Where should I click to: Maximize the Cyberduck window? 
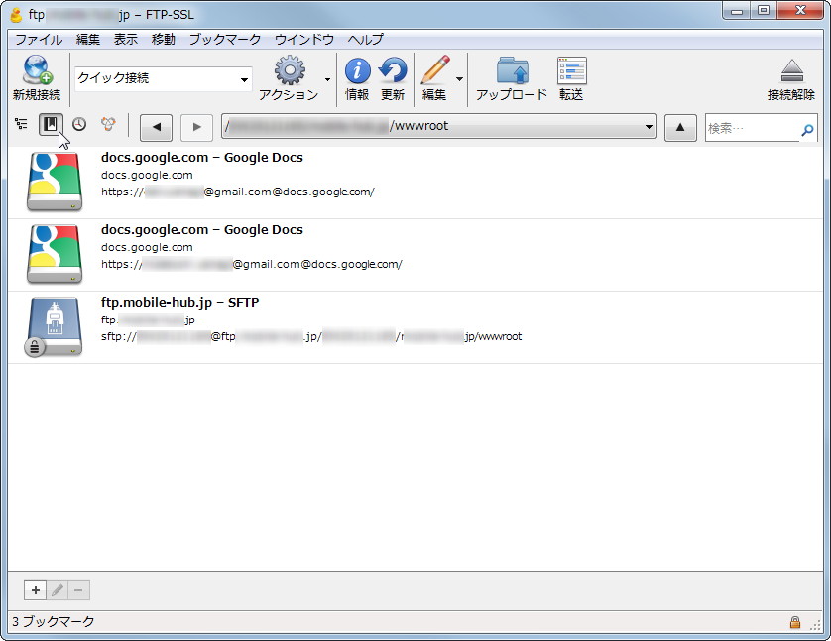(x=764, y=10)
